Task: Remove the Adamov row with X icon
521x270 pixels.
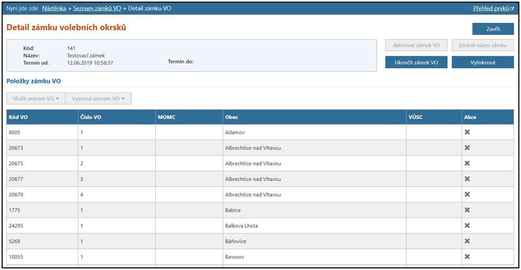Action: point(467,132)
